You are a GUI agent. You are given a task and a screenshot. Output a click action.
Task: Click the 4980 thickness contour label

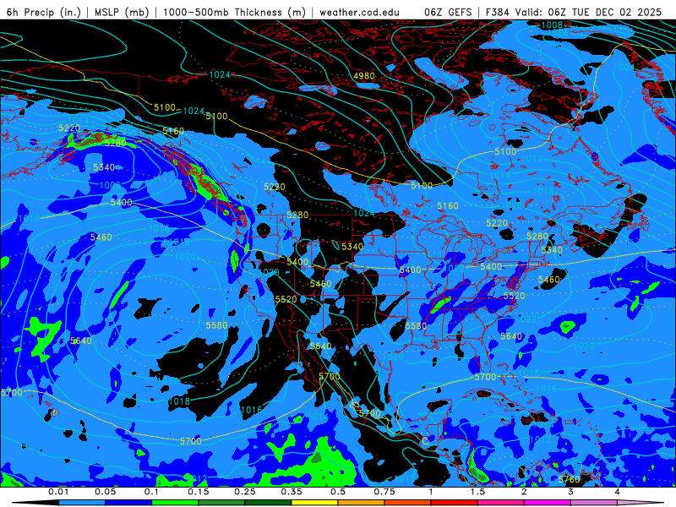[x=364, y=76]
